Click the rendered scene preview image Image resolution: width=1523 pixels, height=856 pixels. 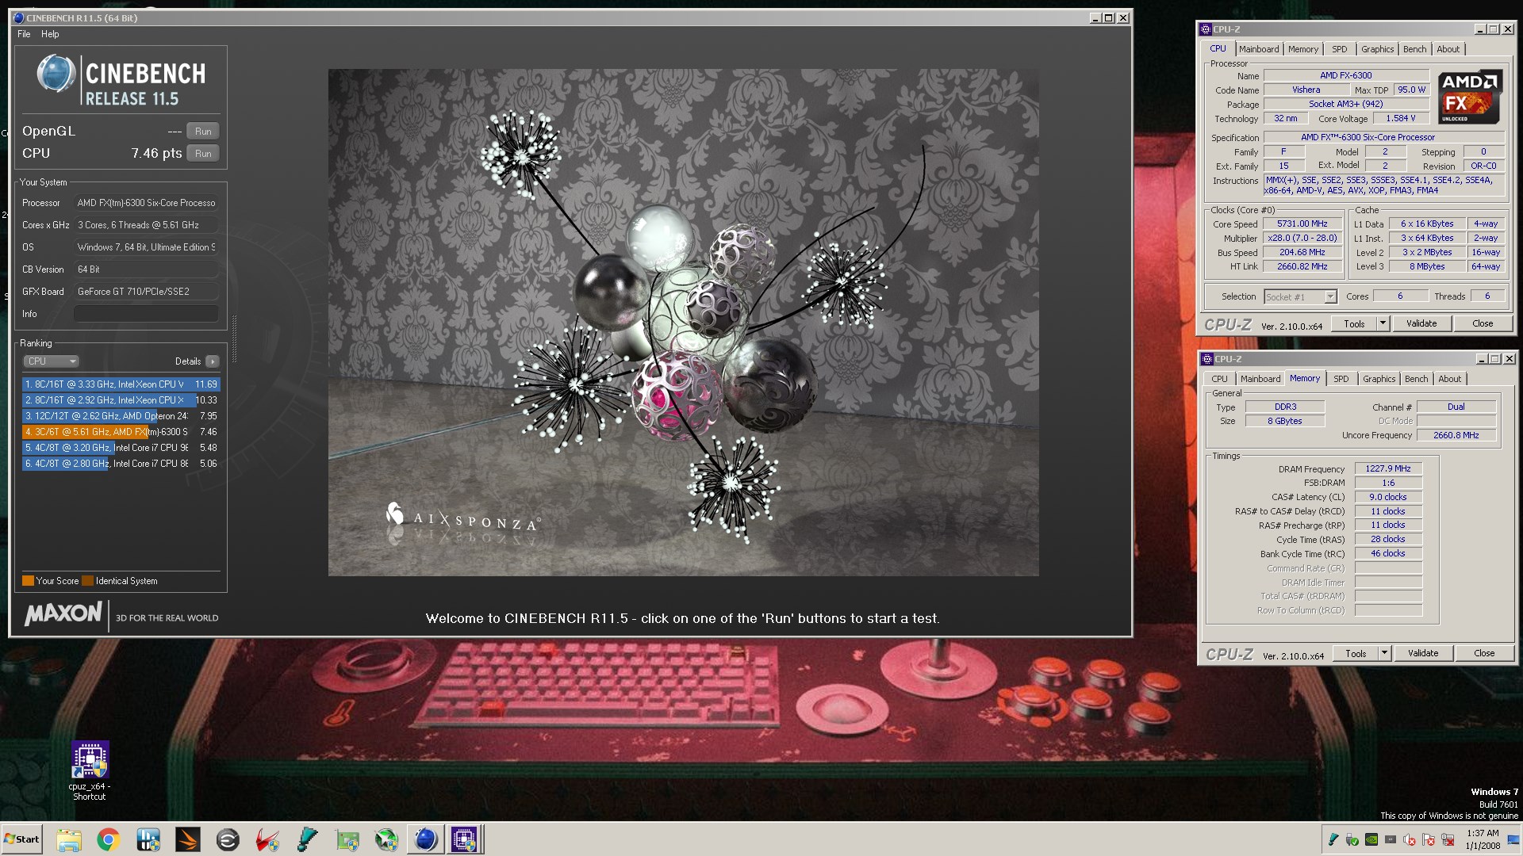[x=683, y=323]
